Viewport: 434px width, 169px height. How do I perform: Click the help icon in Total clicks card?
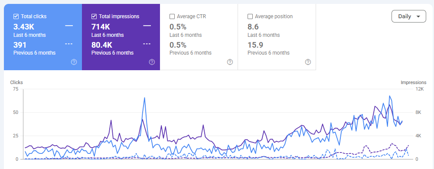pyautogui.click(x=74, y=62)
